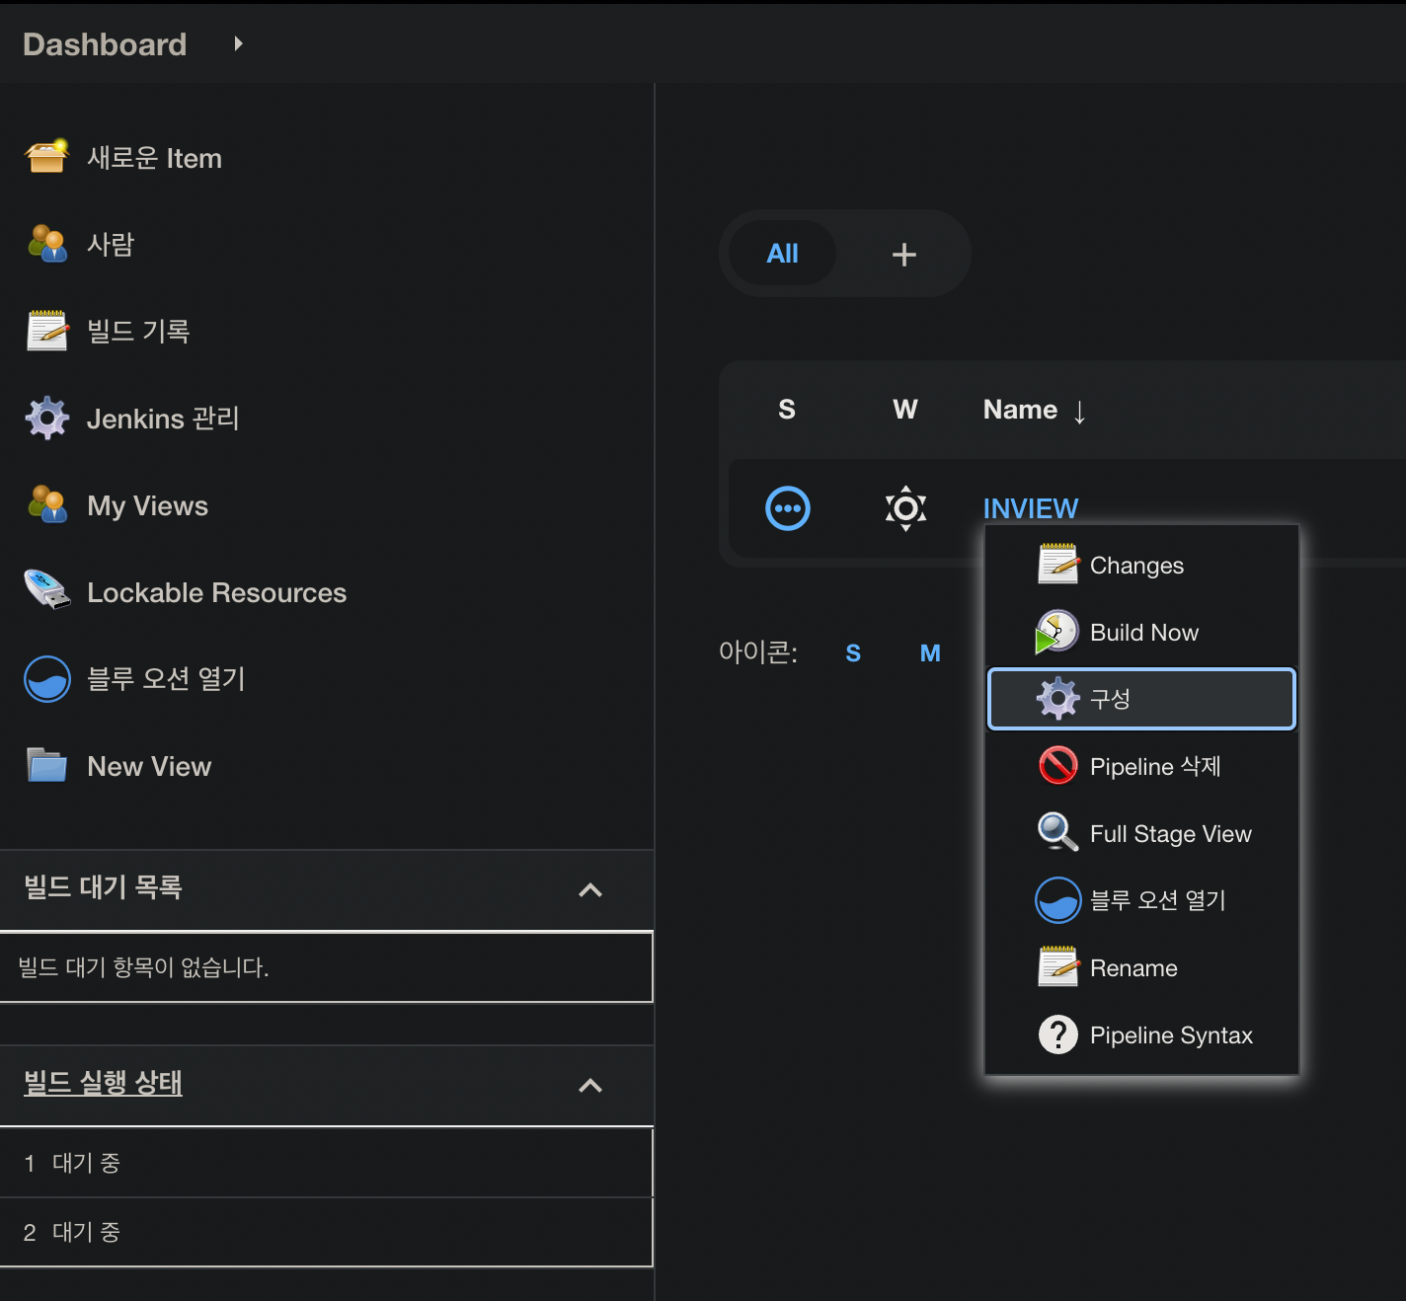This screenshot has height=1301, width=1406.
Task: Click the Rename notepad icon
Action: coord(1057,967)
